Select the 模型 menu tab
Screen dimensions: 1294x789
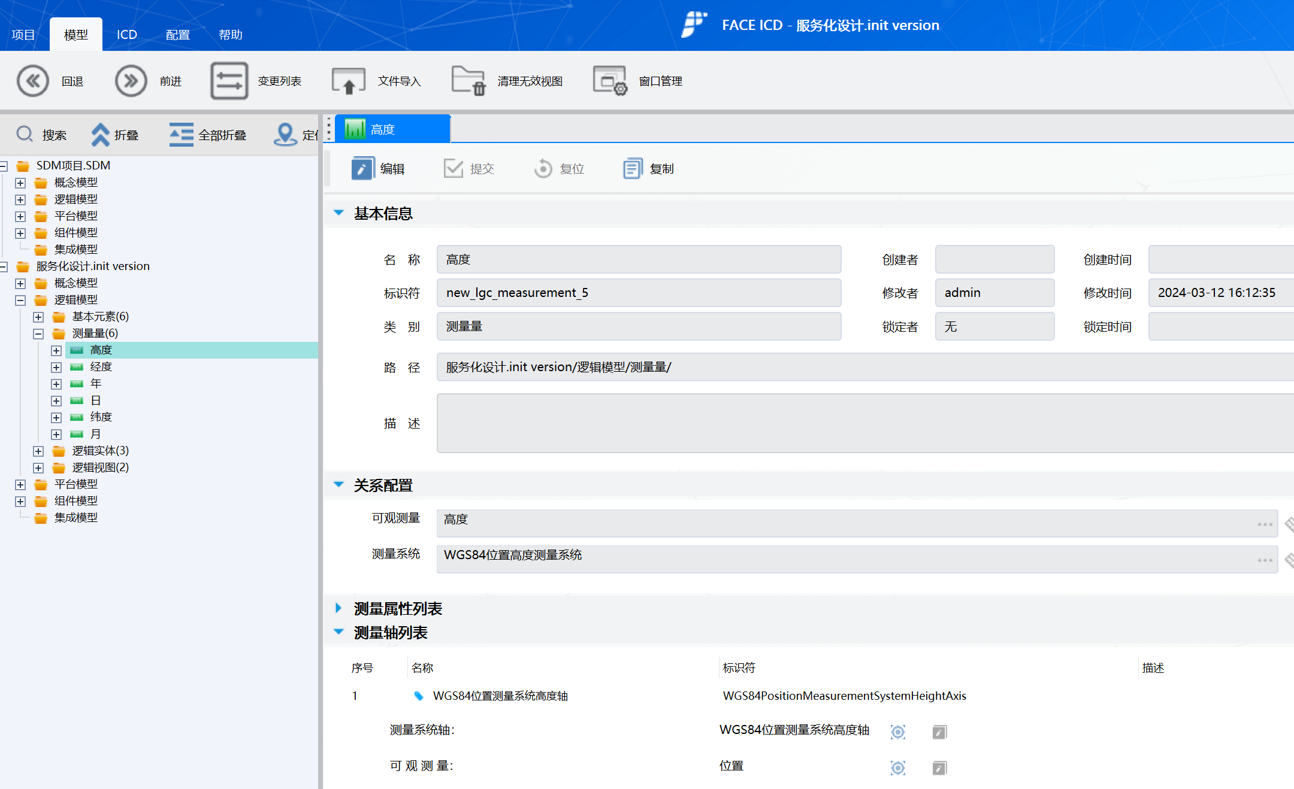click(76, 35)
